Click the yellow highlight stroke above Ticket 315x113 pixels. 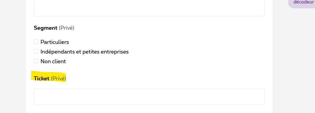(x=48, y=73)
